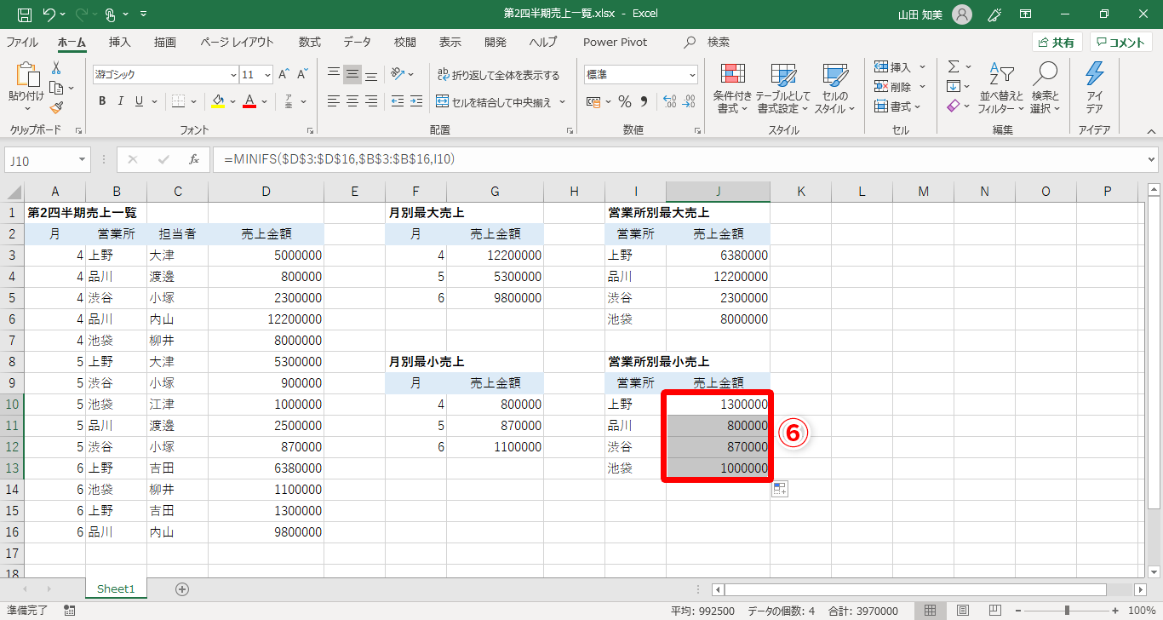Apply the red font color

tap(249, 101)
